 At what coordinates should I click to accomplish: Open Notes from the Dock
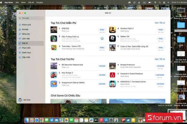86,120
